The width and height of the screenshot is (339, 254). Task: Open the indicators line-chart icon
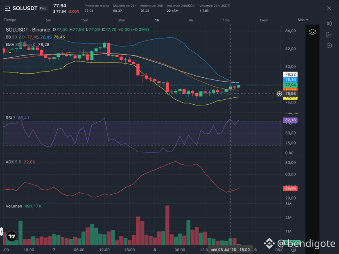329,34
